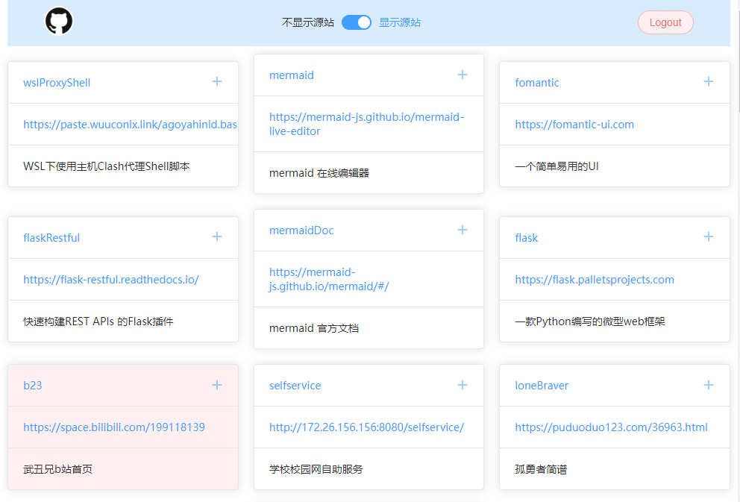Image resolution: width=740 pixels, height=502 pixels.
Task: Open the loneBraver title link
Action: pyautogui.click(x=542, y=386)
